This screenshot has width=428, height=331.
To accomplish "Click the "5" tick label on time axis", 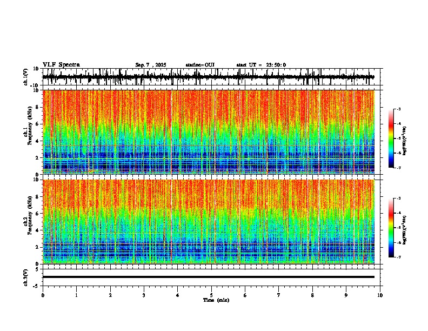I will (x=211, y=295).
